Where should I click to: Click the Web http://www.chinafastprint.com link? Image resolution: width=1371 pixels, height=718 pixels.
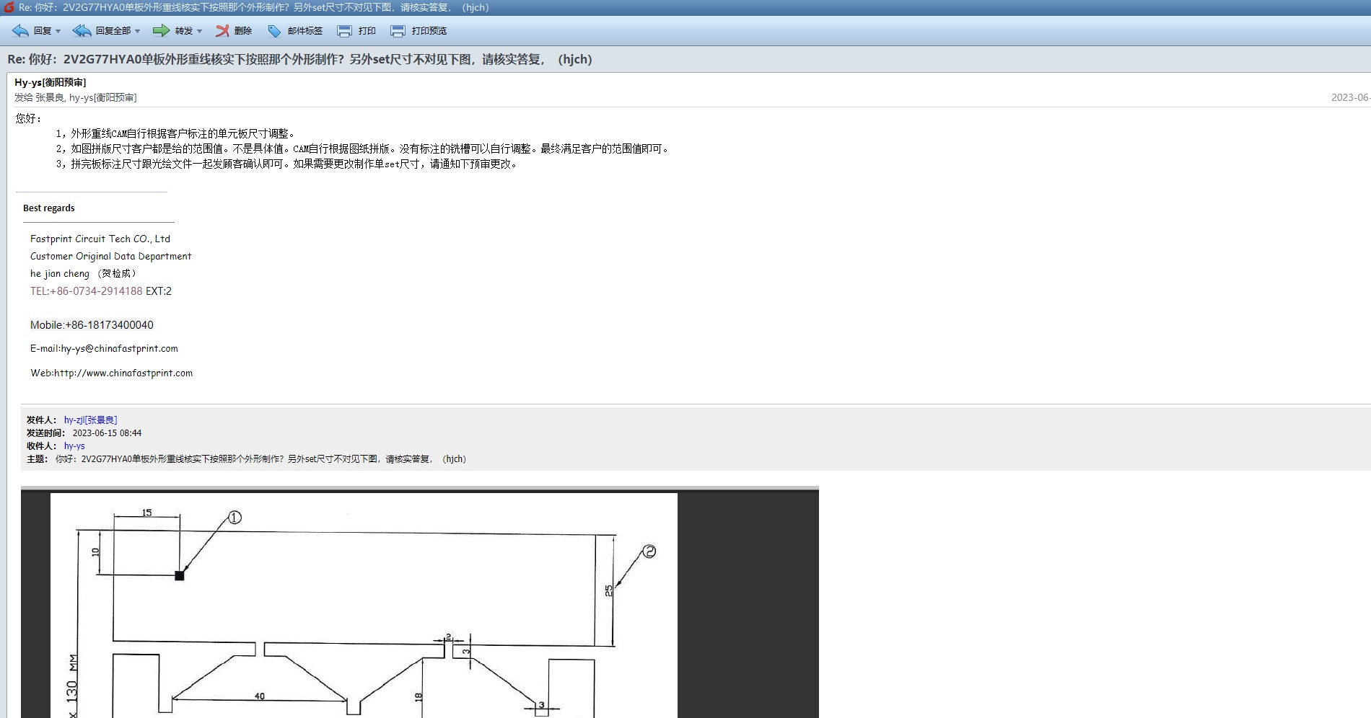click(112, 373)
